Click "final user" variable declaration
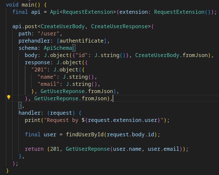Screen dimensions: 219x175 (40, 135)
